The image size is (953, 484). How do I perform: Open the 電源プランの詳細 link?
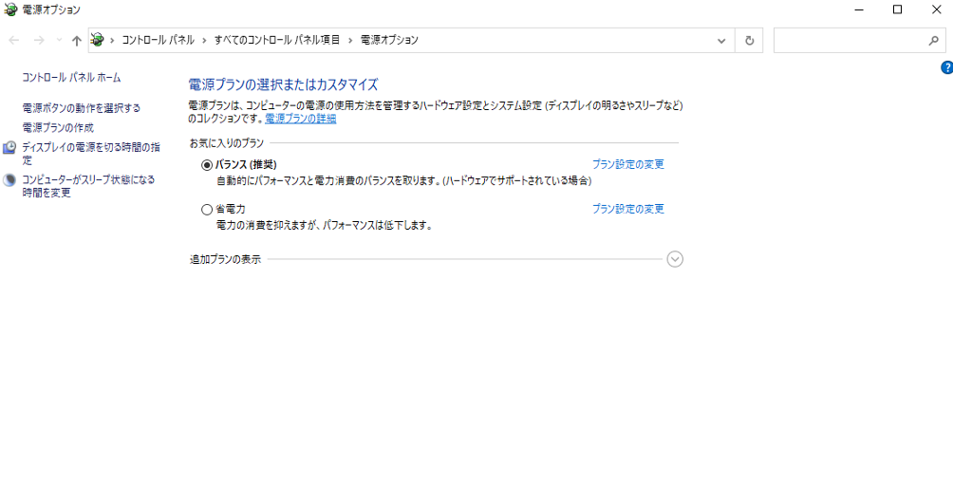point(300,119)
